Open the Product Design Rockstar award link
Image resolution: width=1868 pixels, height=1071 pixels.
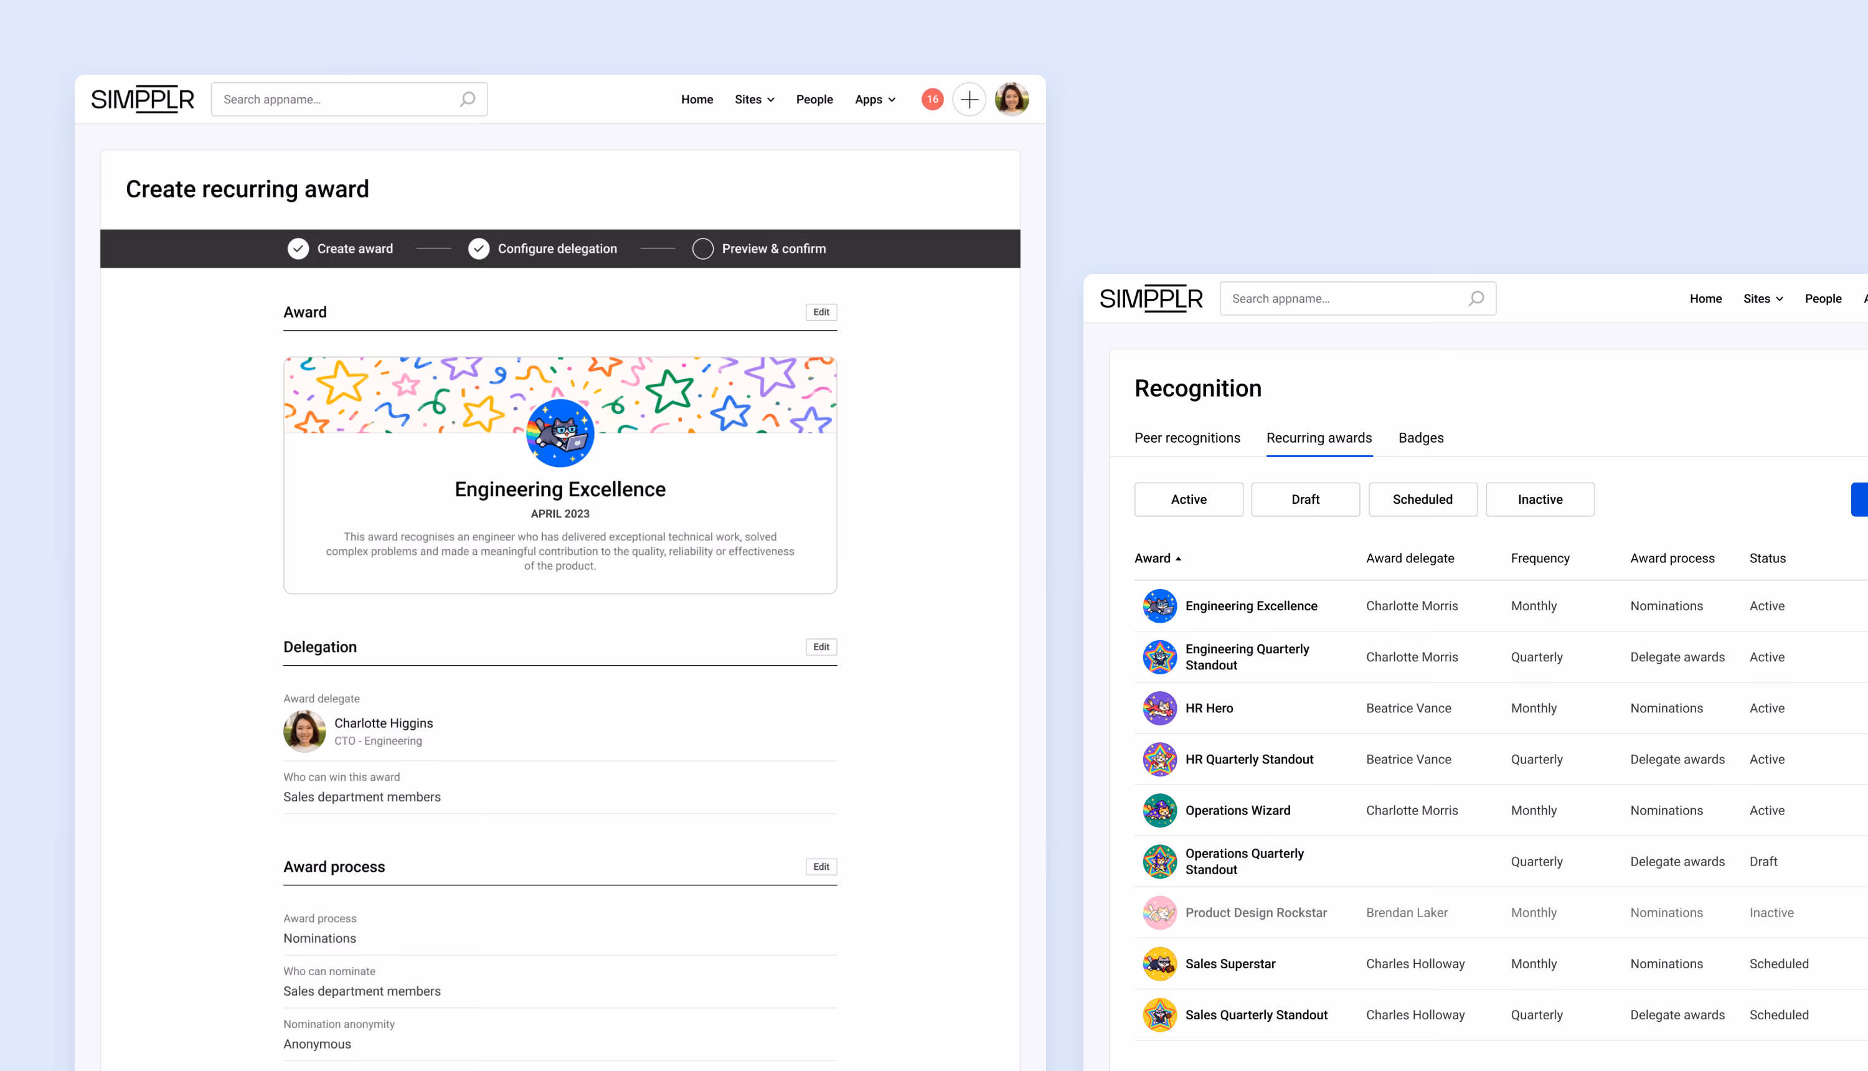tap(1256, 913)
